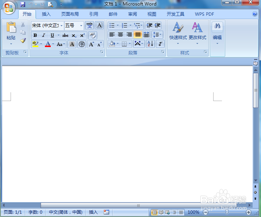Toggle superscript formatting

pyautogui.click(x=82, y=35)
